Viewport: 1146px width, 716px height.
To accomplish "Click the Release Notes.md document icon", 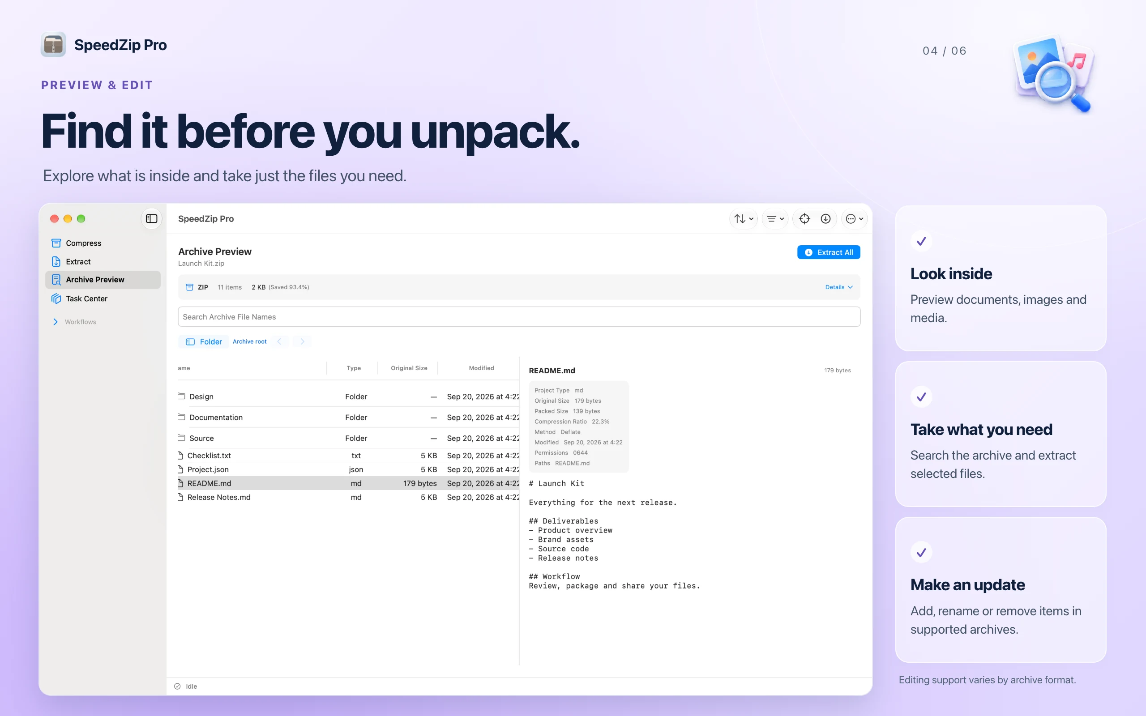I will pos(180,497).
